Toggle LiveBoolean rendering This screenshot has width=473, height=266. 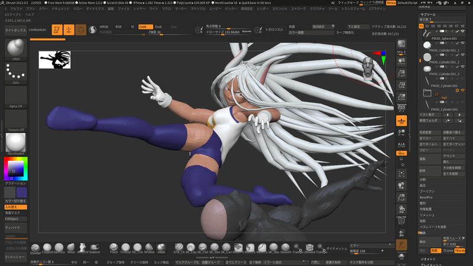click(x=38, y=29)
